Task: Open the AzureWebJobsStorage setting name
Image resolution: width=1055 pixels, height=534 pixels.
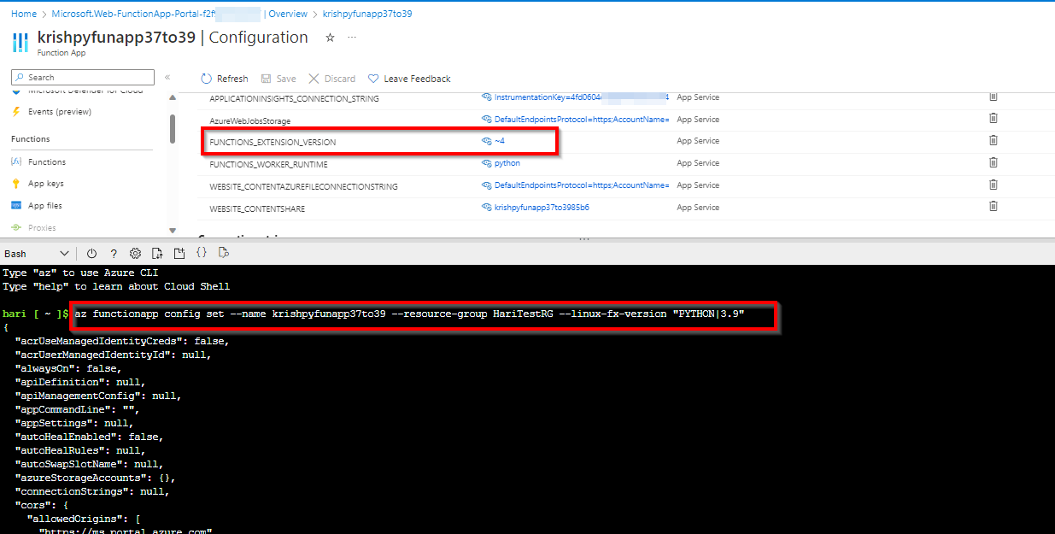Action: [250, 121]
